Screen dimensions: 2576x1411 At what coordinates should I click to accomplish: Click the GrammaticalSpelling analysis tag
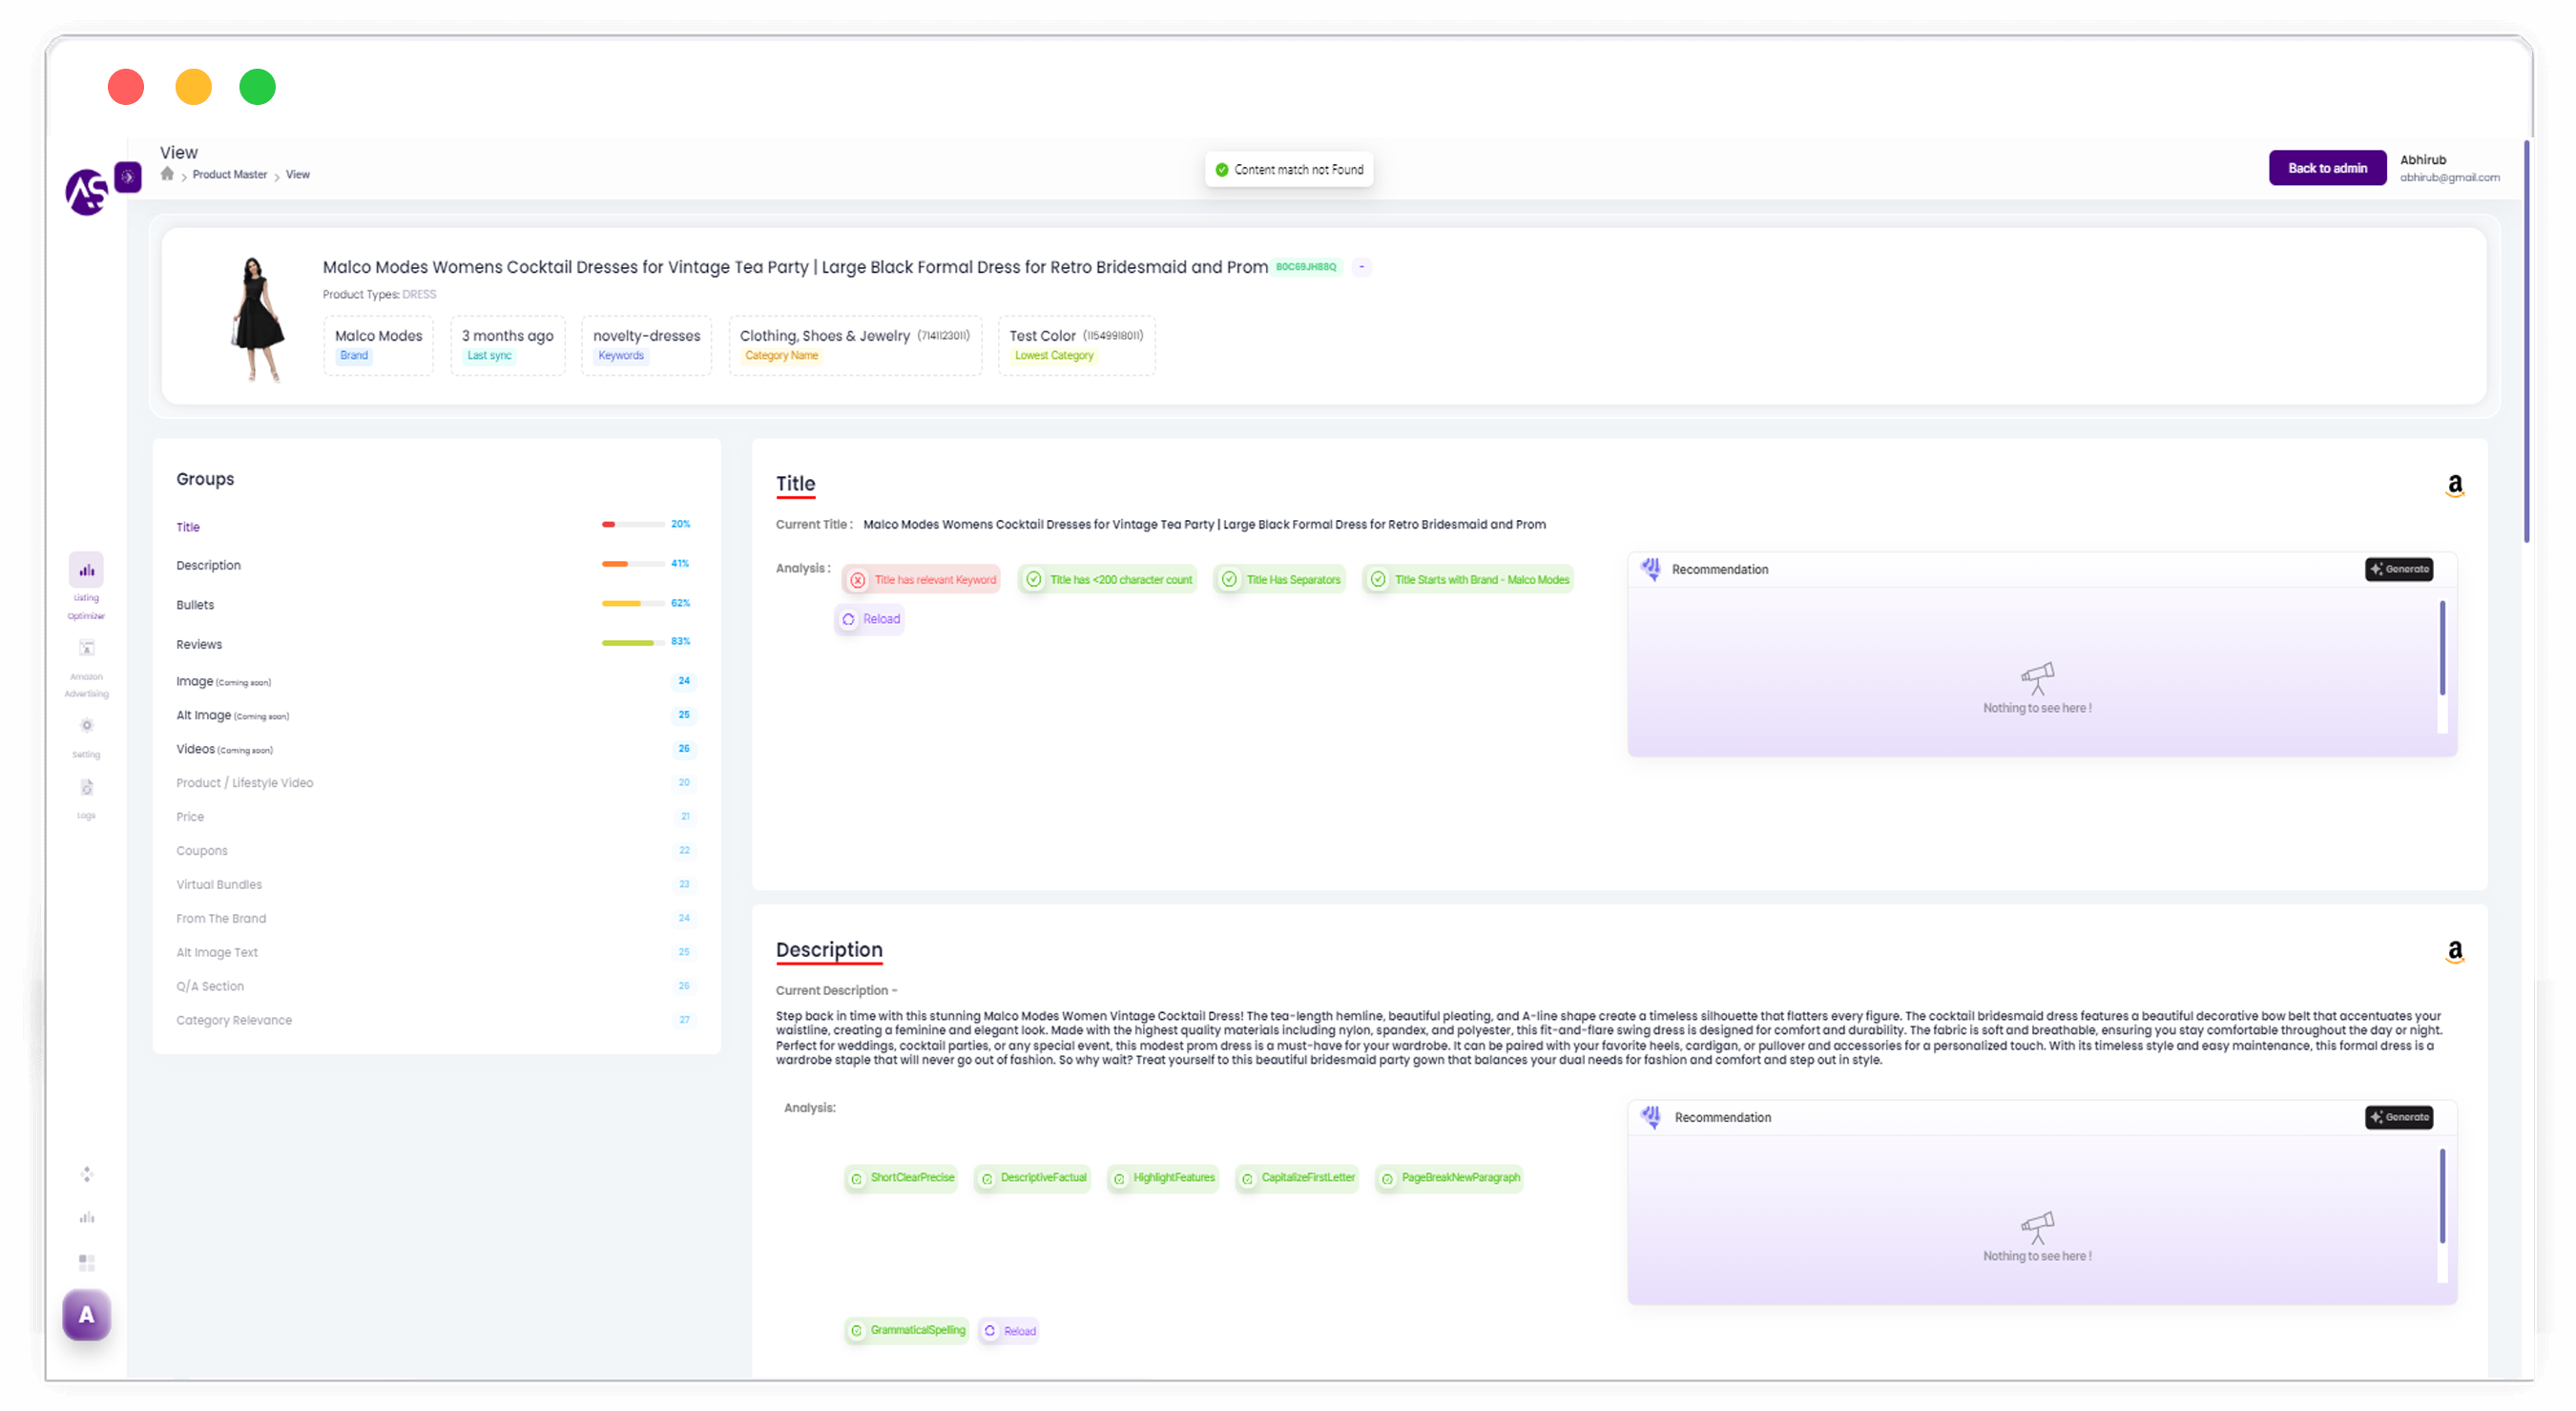[907, 1330]
